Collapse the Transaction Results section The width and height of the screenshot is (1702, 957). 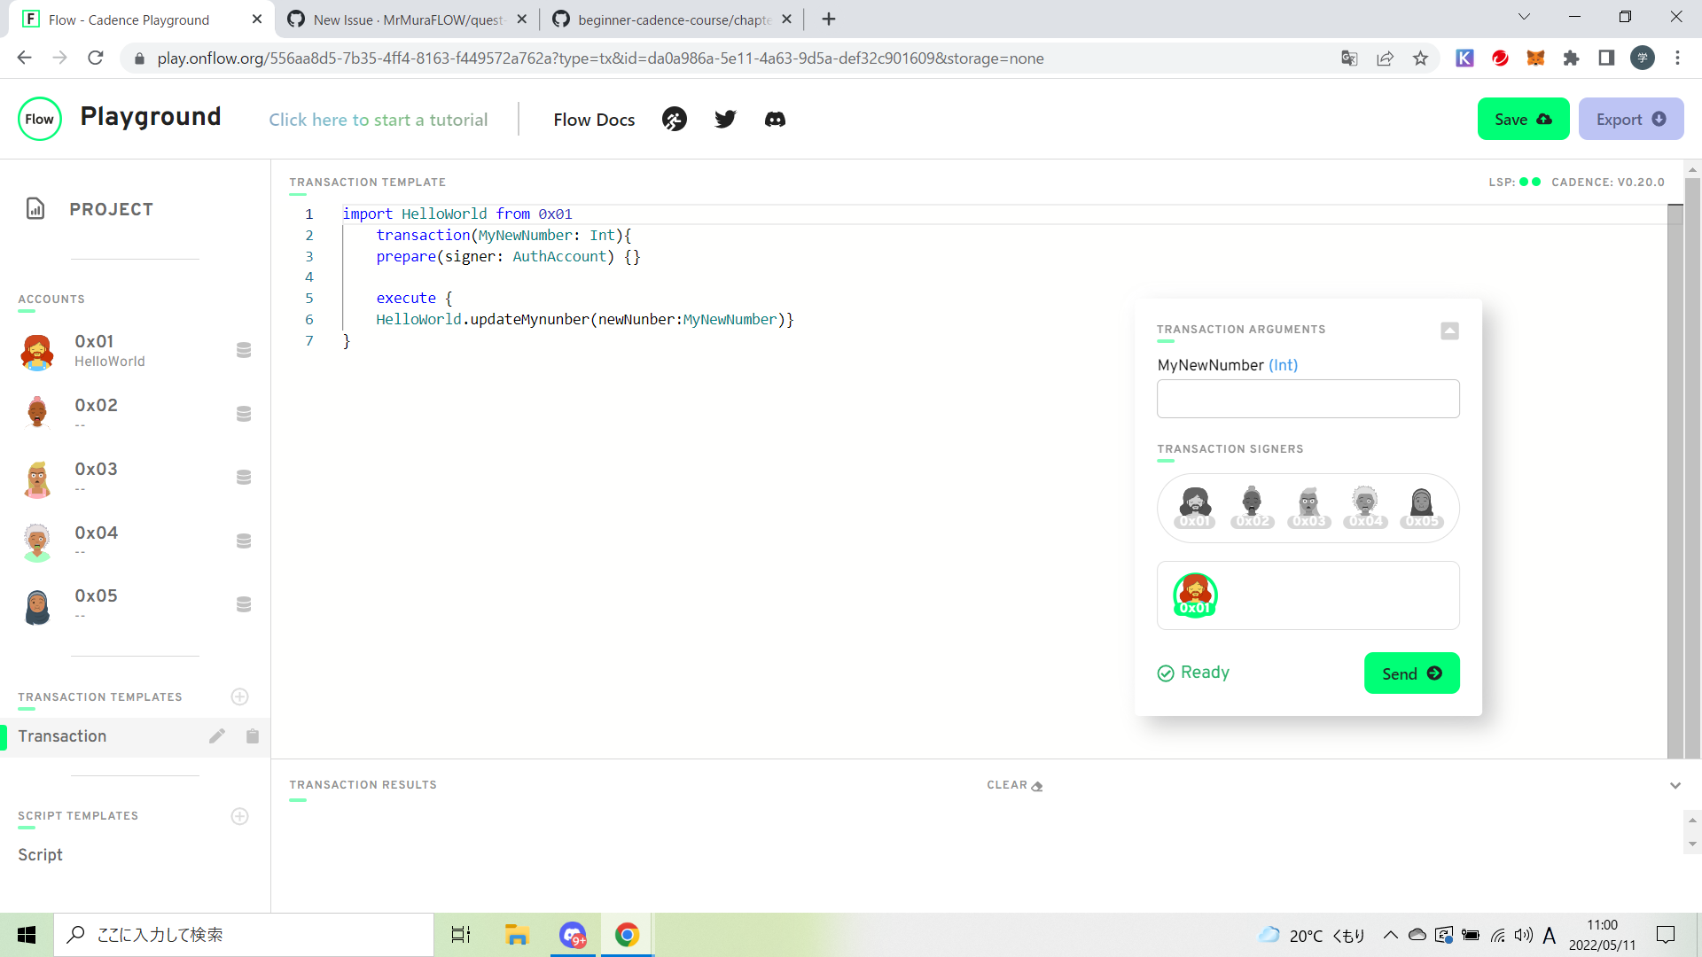tap(1675, 785)
